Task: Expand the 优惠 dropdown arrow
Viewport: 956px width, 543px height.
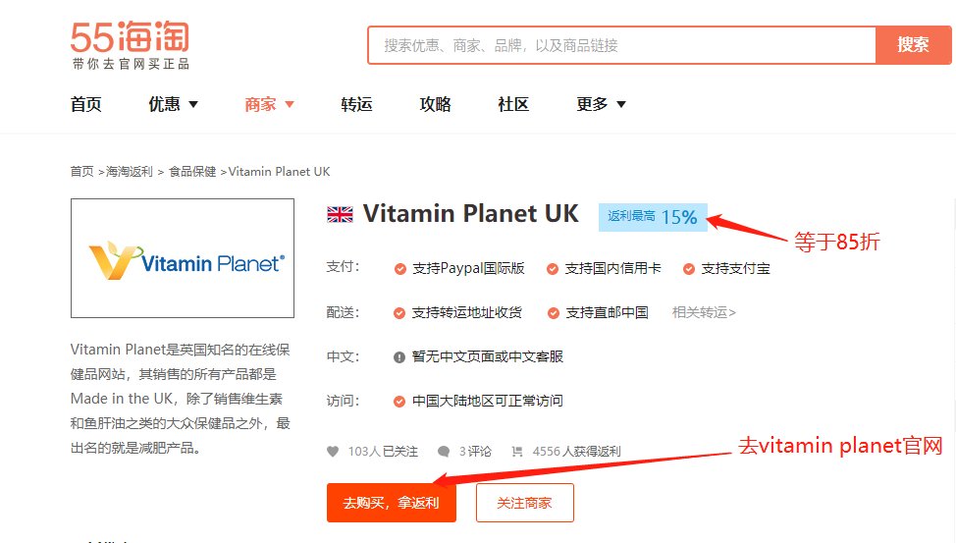Action: click(x=193, y=104)
